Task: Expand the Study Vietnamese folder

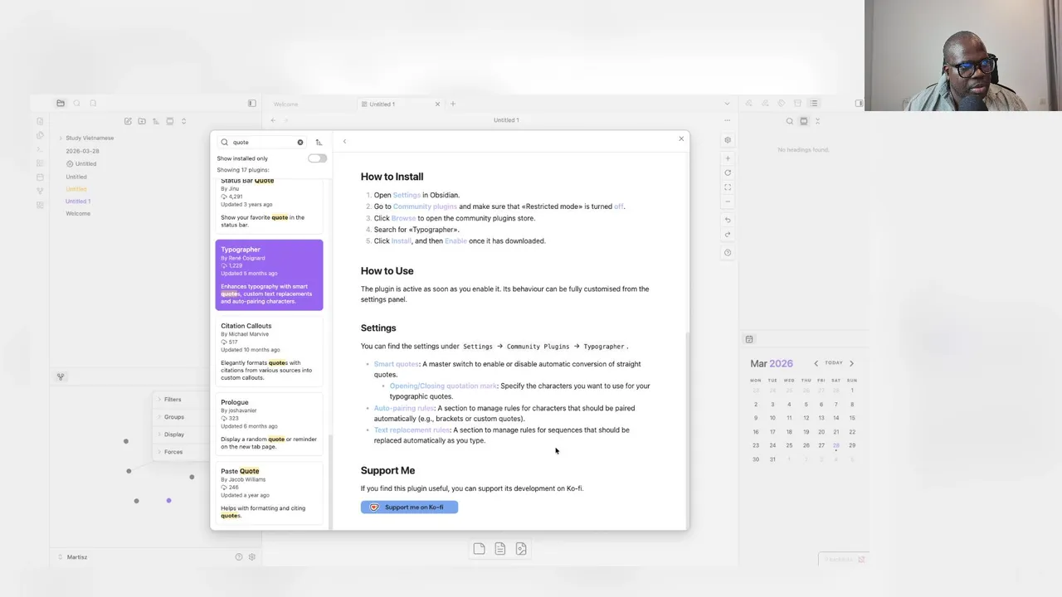Action: pyautogui.click(x=90, y=138)
